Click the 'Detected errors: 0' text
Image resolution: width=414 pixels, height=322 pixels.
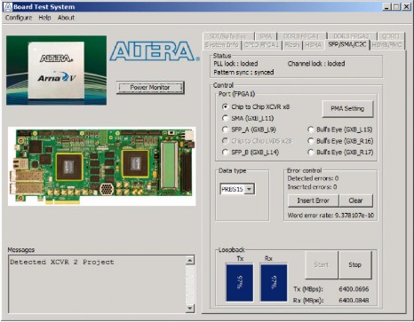tap(313, 178)
